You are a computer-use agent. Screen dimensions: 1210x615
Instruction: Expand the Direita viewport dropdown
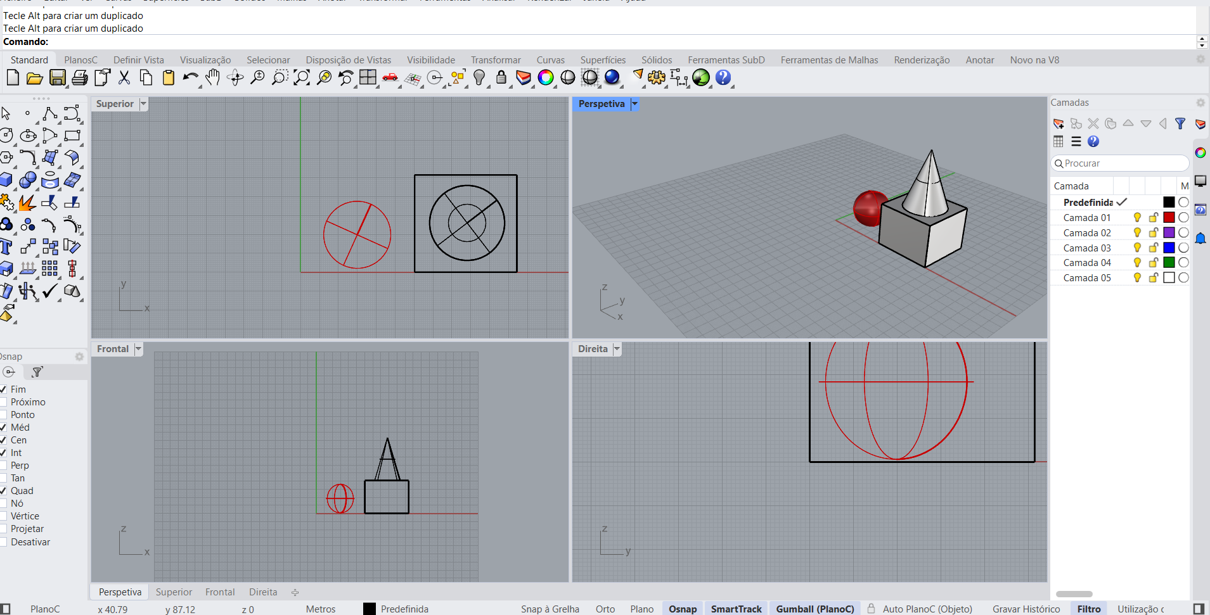pos(617,349)
